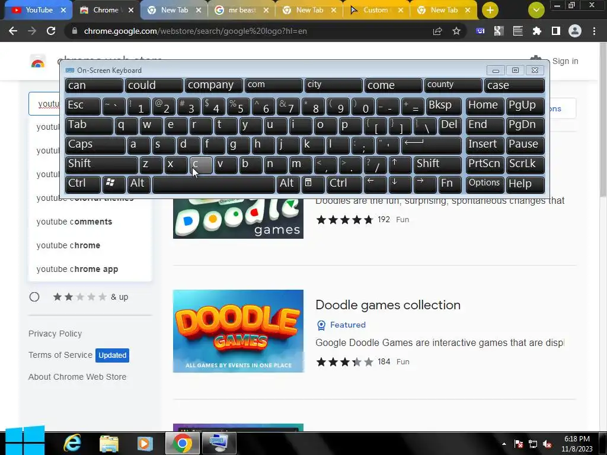Viewport: 607px width, 455px height.
Task: Tap the Bksp key on keyboard
Action: click(x=443, y=106)
